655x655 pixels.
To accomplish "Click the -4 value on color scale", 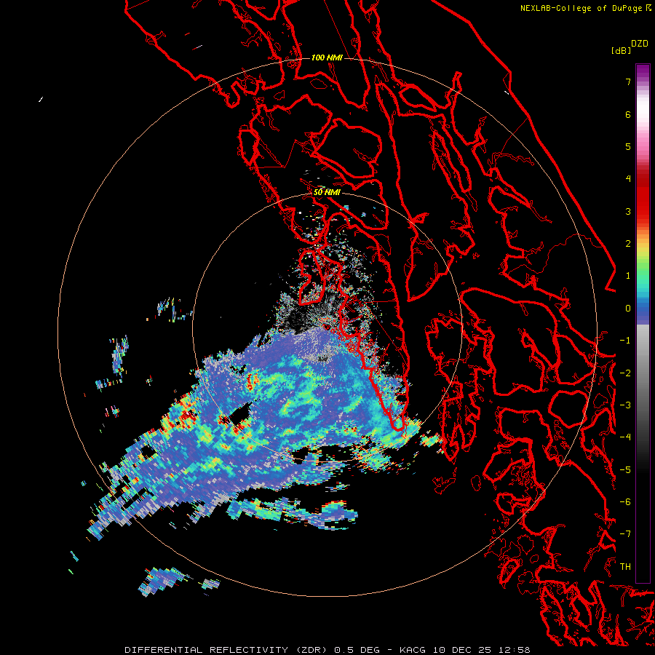I will click(625, 437).
